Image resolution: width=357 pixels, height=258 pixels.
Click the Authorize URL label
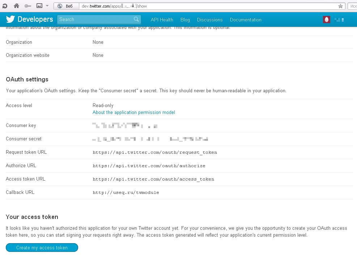[21, 166]
